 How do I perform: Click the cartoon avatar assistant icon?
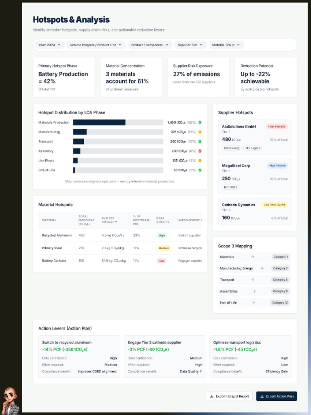pyautogui.click(x=11, y=401)
